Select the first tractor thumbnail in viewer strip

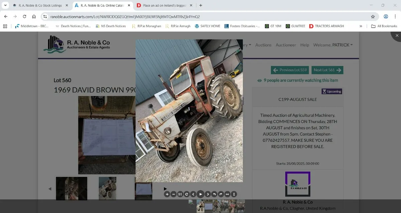pyautogui.click(x=200, y=206)
